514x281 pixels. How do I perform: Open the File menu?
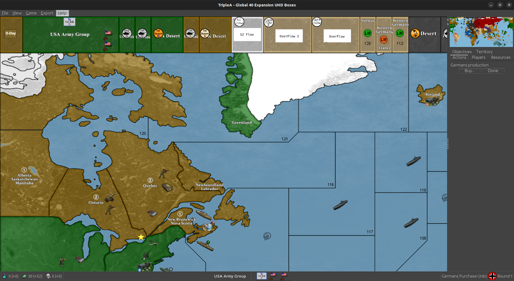click(5, 13)
